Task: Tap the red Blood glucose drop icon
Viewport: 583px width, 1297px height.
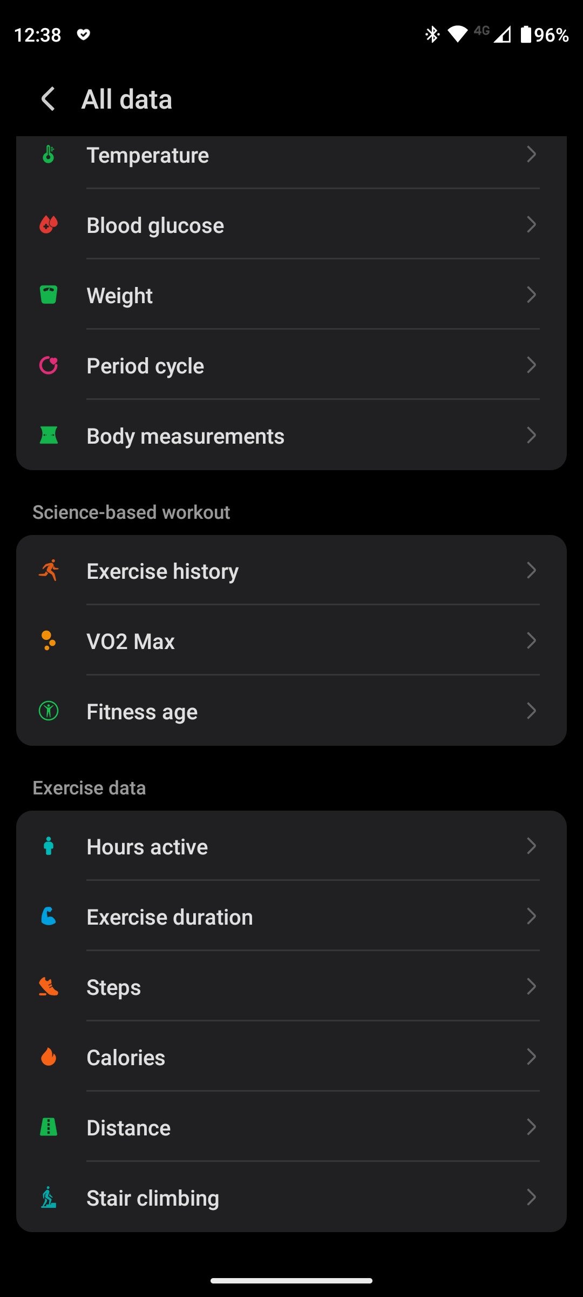Action: tap(49, 225)
